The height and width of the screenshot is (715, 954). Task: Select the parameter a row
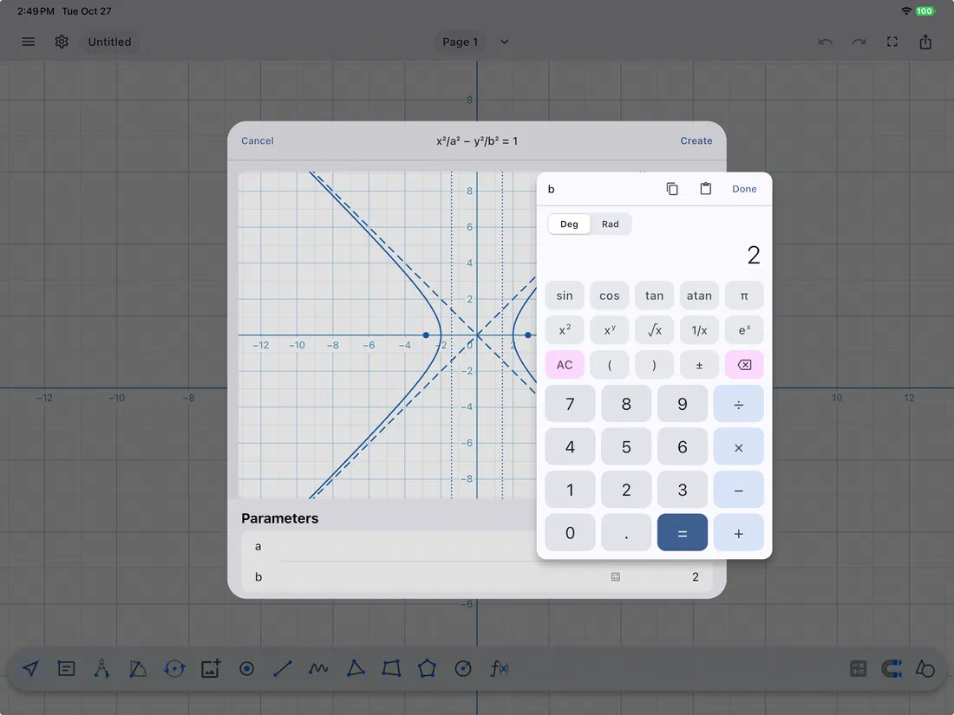(x=389, y=546)
